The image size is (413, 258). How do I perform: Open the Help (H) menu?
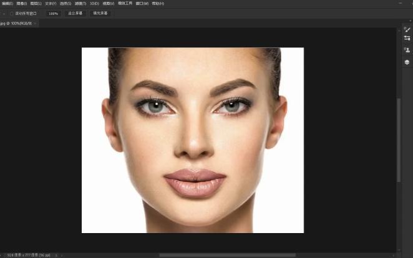[x=158, y=3]
